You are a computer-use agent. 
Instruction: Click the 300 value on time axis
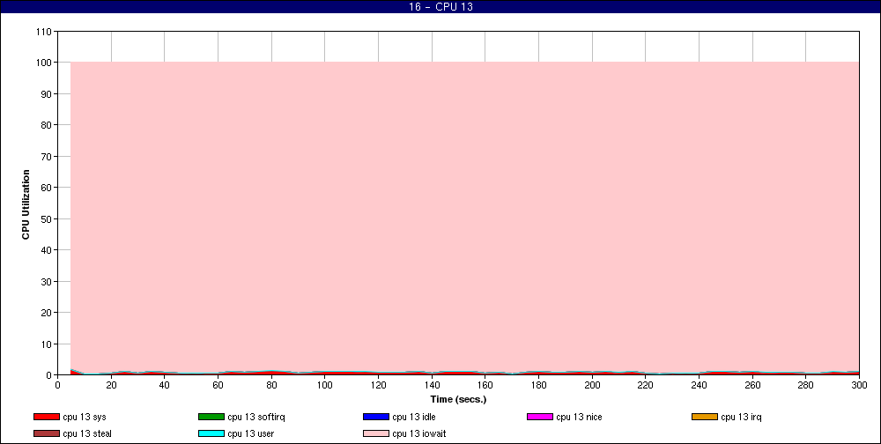(859, 386)
